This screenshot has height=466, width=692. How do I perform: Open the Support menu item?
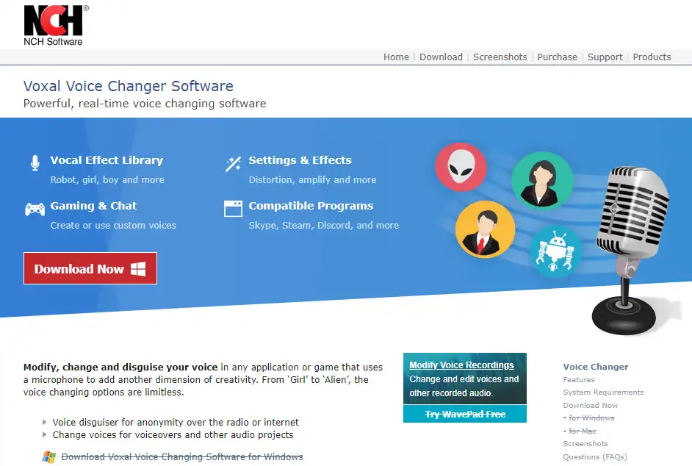click(605, 57)
